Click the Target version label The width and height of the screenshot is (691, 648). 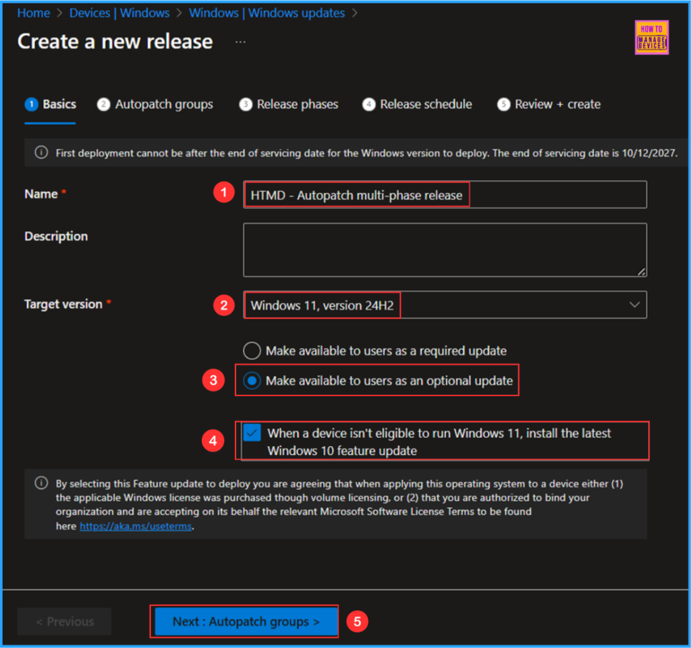coord(63,304)
